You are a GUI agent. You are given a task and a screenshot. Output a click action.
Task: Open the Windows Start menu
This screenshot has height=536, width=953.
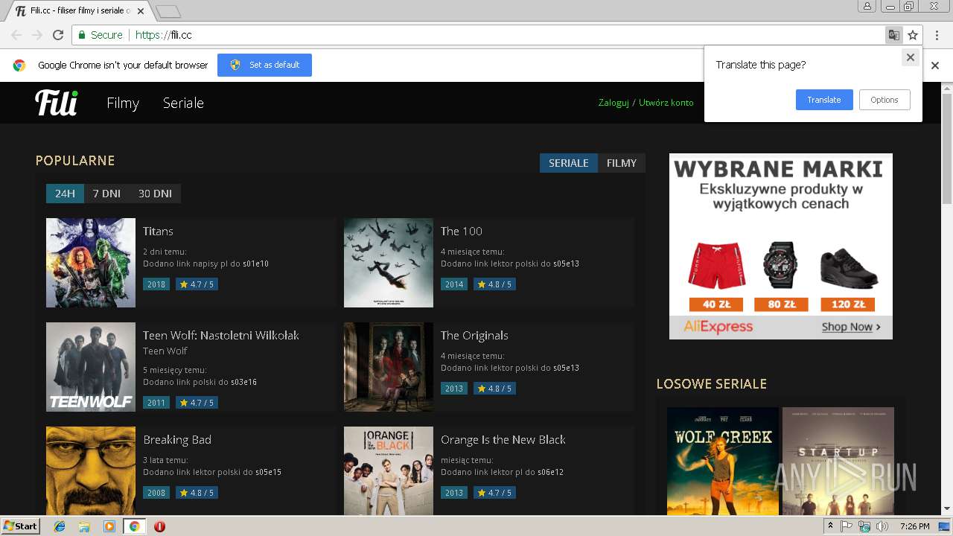coord(20,526)
